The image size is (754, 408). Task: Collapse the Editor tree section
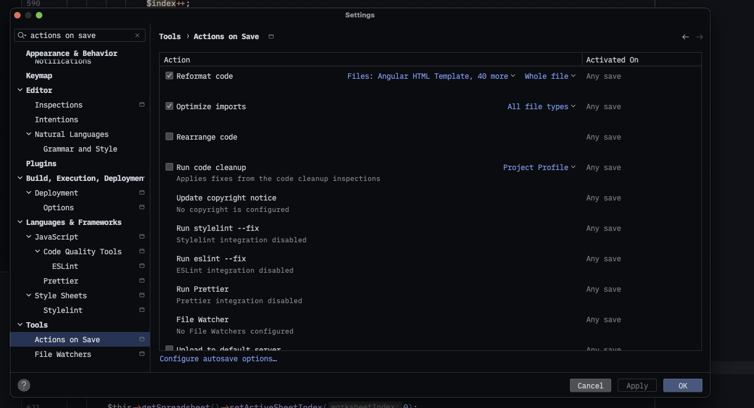tap(20, 90)
